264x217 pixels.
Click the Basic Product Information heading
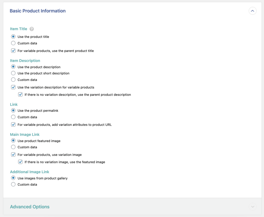pos(37,11)
